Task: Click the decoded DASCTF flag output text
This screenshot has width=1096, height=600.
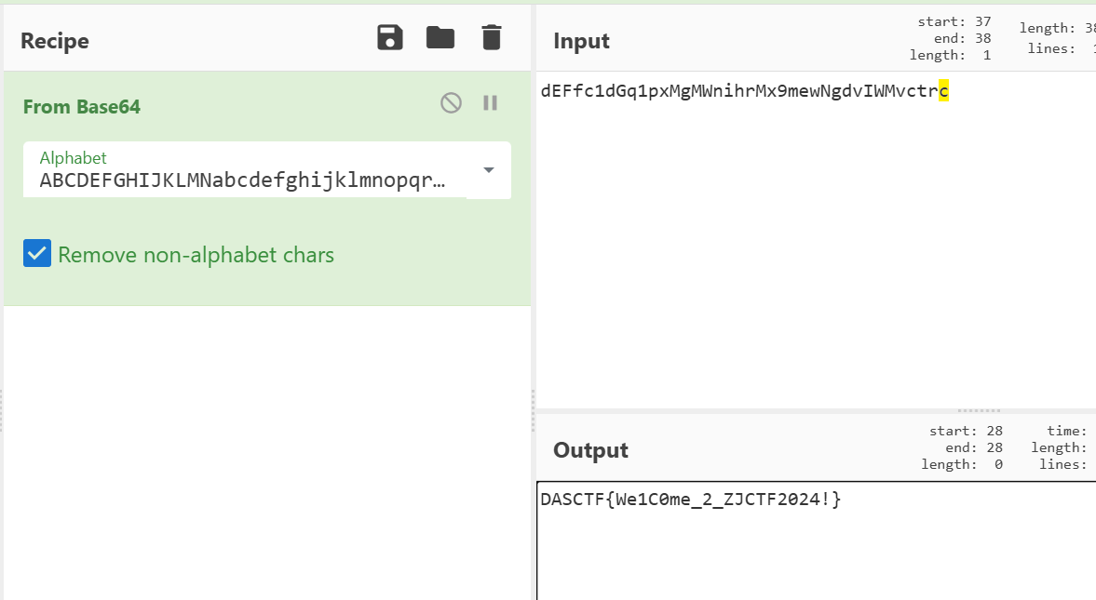Action: (x=690, y=500)
